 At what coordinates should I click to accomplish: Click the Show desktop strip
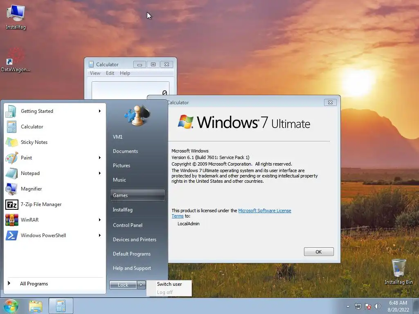[417, 306]
